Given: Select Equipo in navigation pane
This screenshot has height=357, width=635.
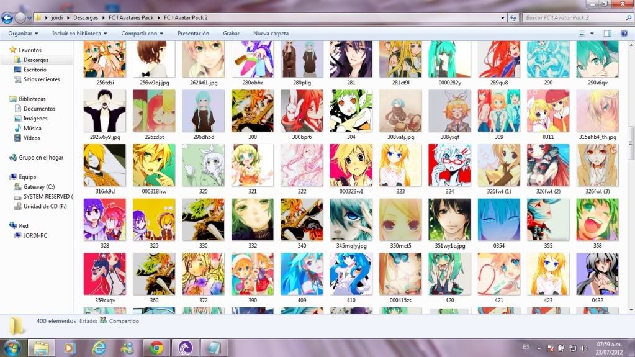Looking at the screenshot, I should [27, 177].
